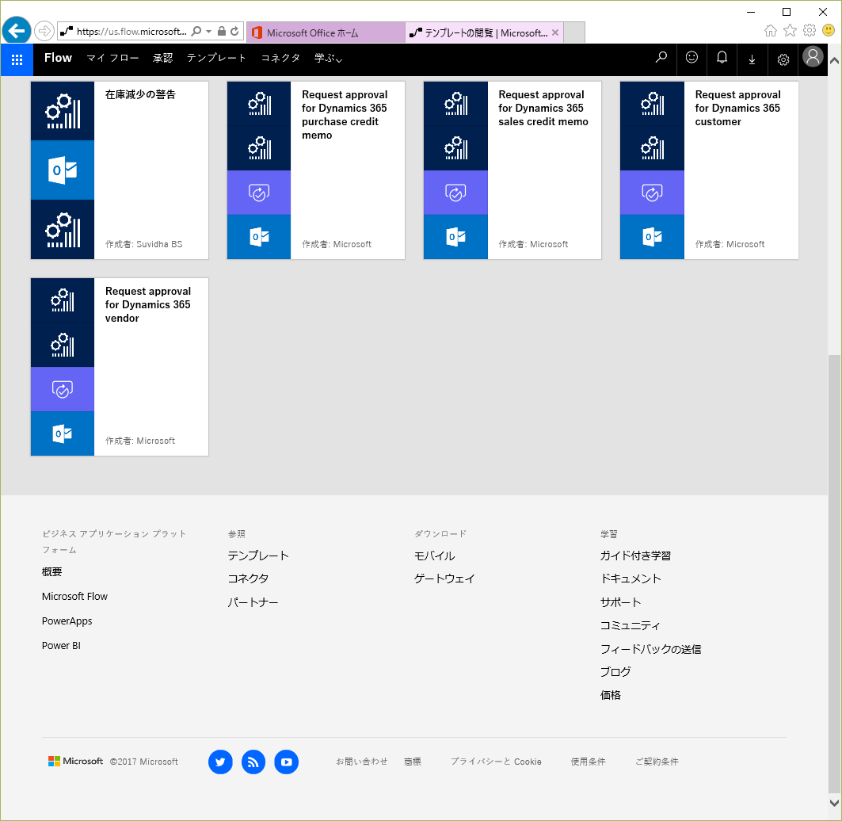Viewport: 842px width, 821px height.
Task: Open the 価格 pricing link
Action: [x=611, y=696]
